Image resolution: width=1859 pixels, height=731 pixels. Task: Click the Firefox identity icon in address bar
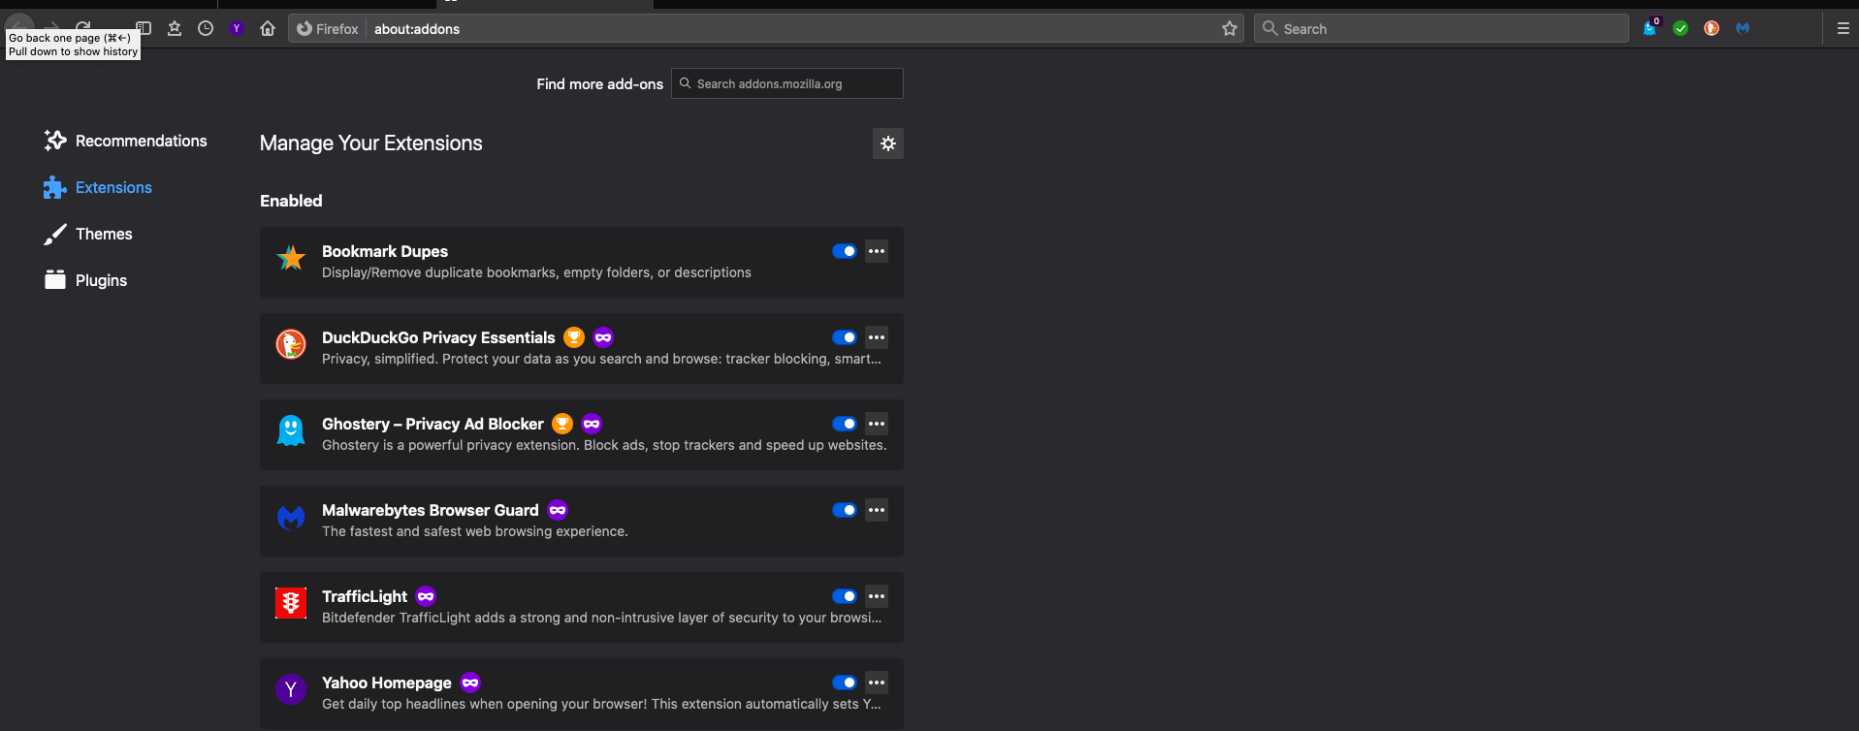point(328,29)
